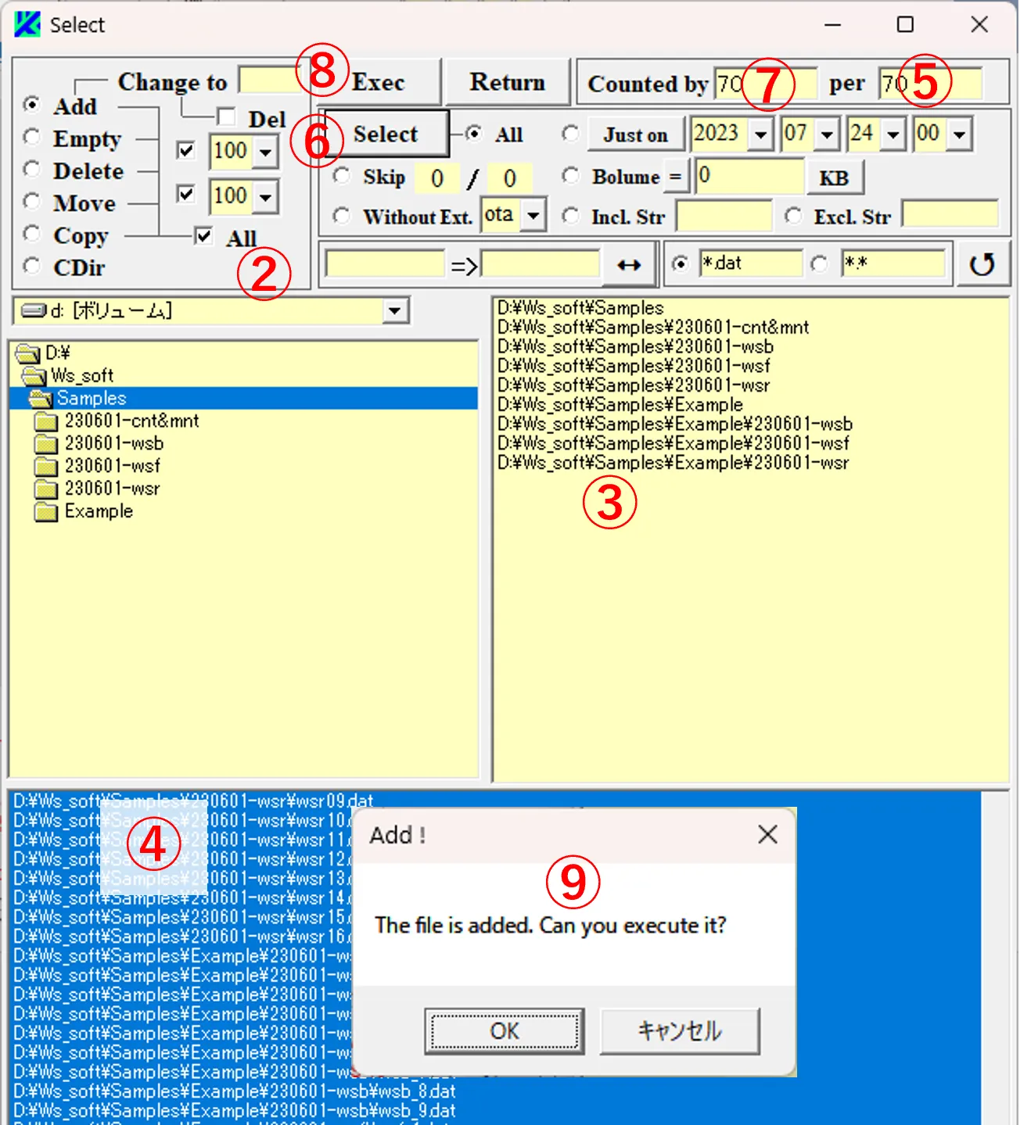1031x1125 pixels.
Task: Click the 230601-wsb folder icon
Action: (x=47, y=444)
